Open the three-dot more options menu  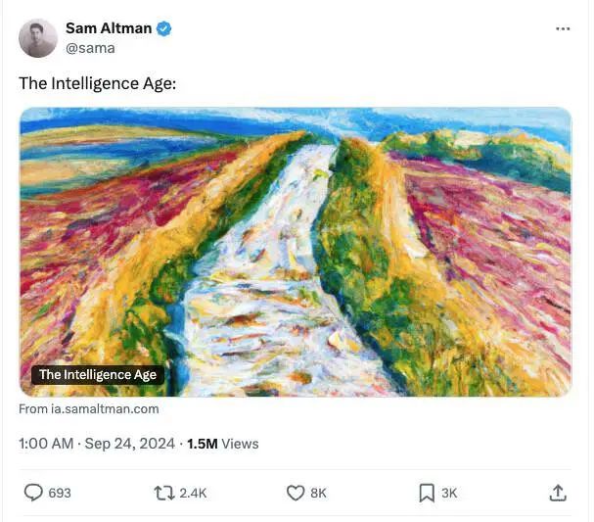point(562,29)
